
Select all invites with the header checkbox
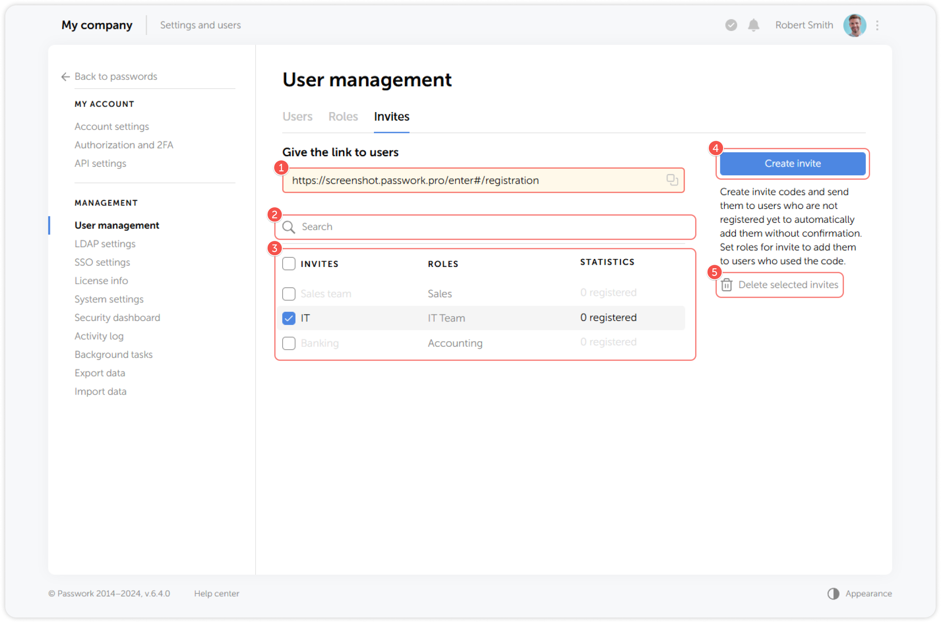288,263
